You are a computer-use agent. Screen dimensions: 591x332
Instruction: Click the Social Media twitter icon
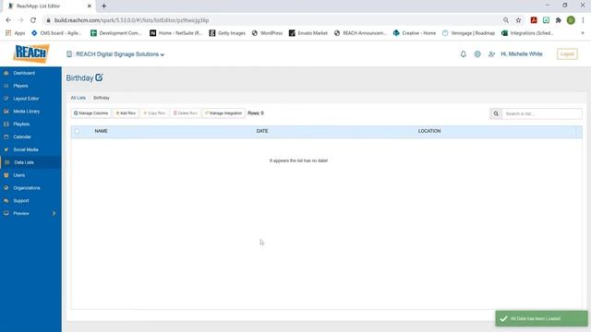6,149
